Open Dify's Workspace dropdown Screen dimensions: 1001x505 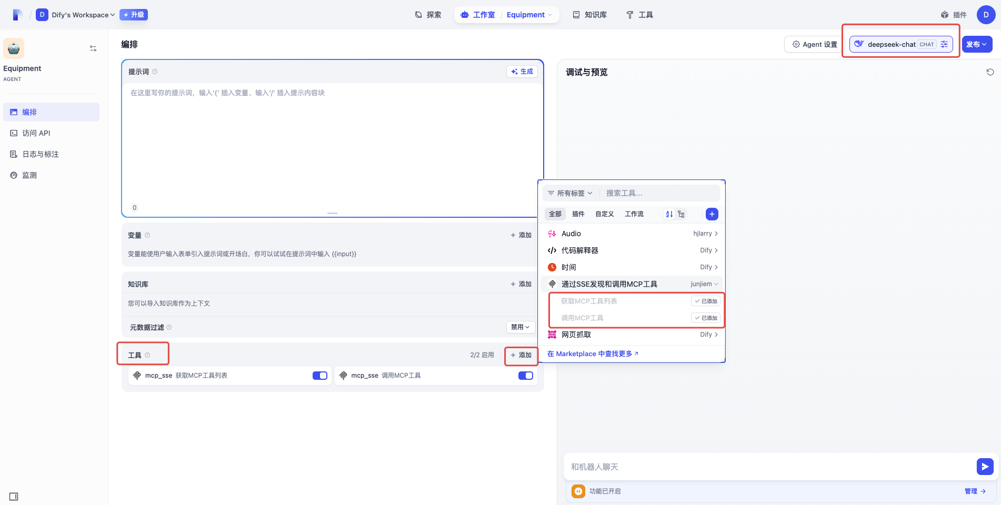[x=83, y=15]
